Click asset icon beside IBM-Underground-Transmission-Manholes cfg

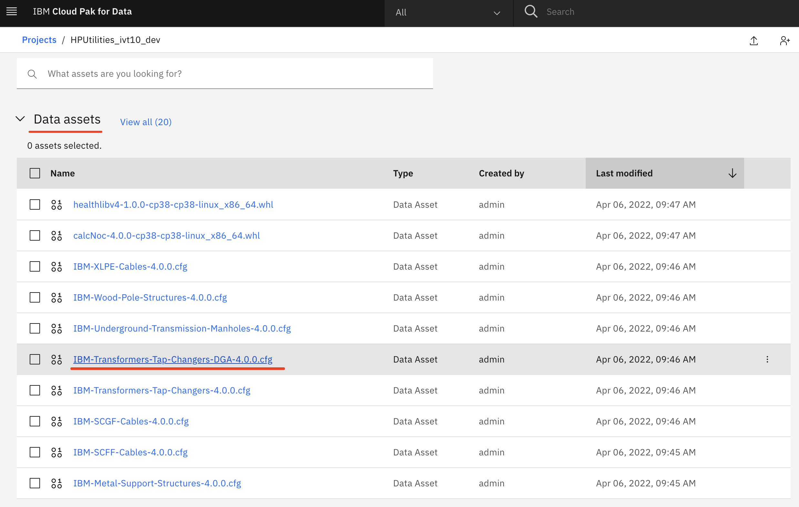(x=56, y=328)
